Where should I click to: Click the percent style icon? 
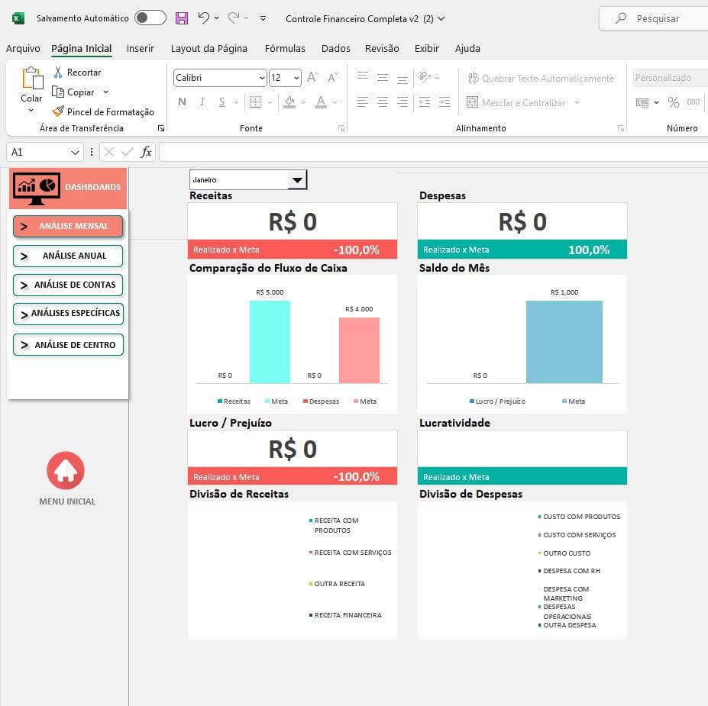click(673, 102)
